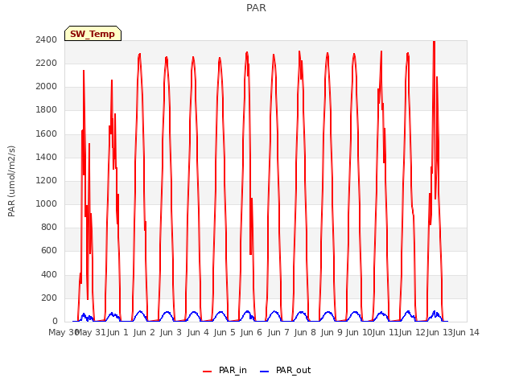Toggle the PAR_out legend entry
515x386 pixels.
click(x=285, y=370)
